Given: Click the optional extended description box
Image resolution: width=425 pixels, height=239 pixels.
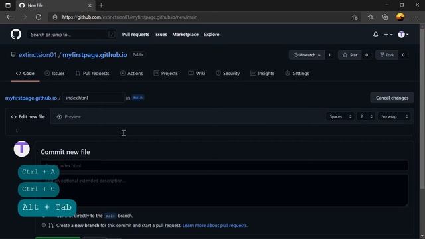Looking at the screenshot, I should tap(224, 191).
